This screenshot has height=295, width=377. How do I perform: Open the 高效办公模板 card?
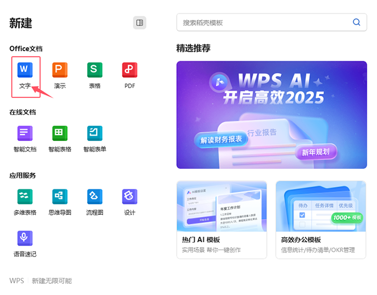point(321,220)
